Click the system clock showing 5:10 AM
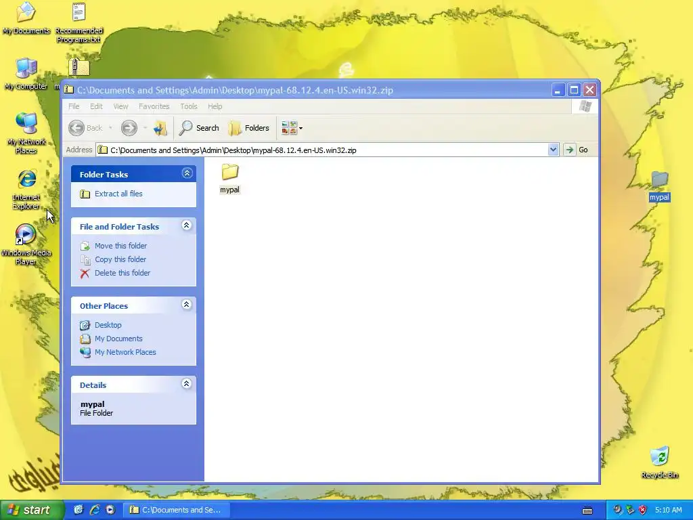This screenshot has width=693, height=520. [x=668, y=510]
